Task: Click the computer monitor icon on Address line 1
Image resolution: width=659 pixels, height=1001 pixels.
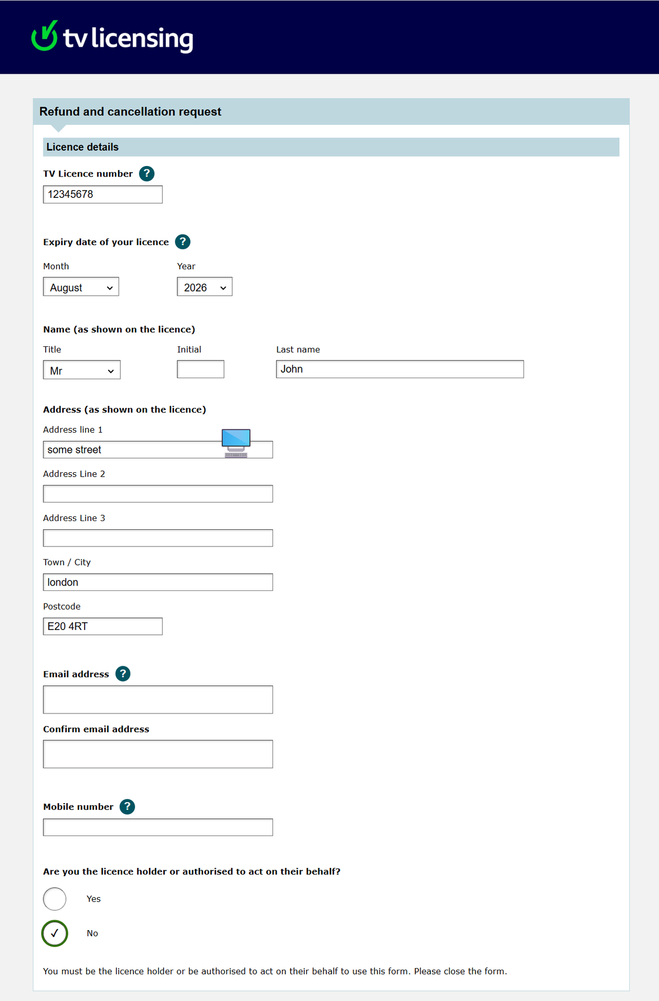Action: (x=236, y=443)
